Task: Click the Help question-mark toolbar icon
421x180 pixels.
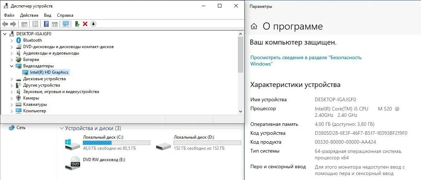Action: tap(46, 24)
